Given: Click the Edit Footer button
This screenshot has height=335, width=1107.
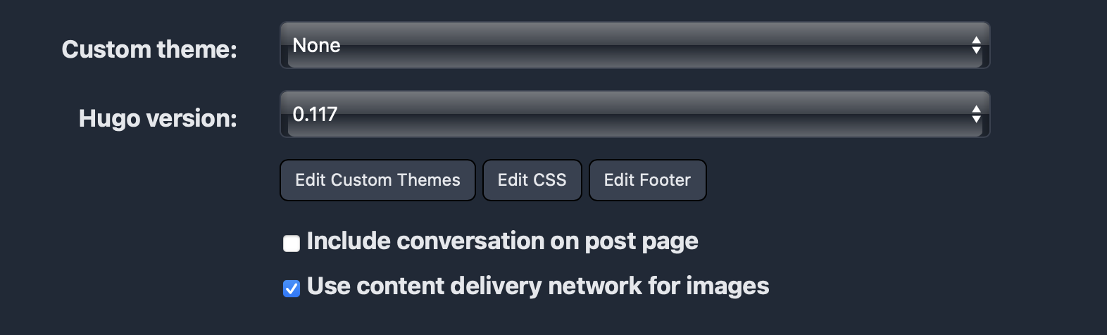Looking at the screenshot, I should tap(647, 180).
